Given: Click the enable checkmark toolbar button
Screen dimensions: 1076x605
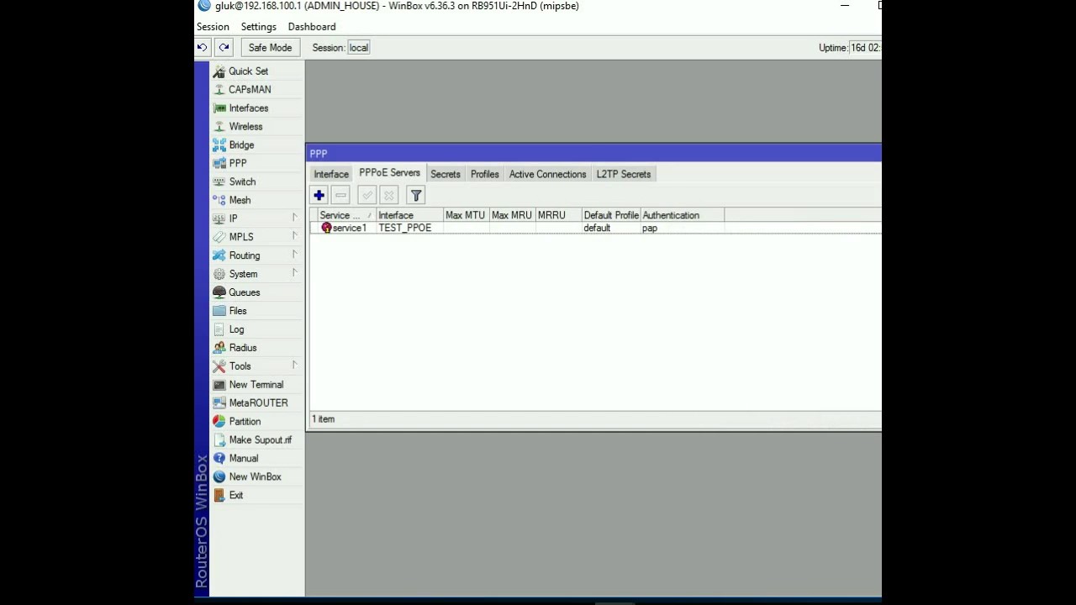Looking at the screenshot, I should click(x=367, y=196).
